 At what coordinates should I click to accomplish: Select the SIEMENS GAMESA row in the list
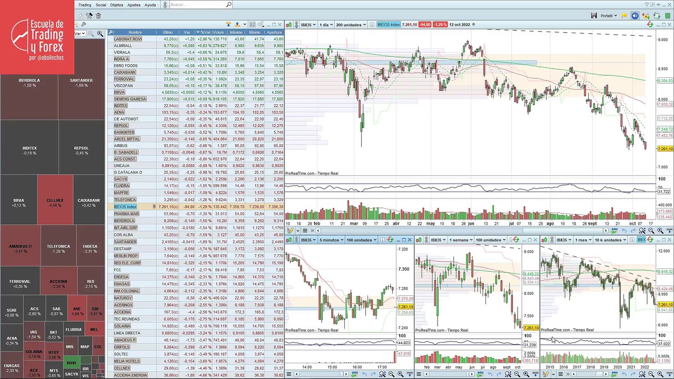point(196,99)
